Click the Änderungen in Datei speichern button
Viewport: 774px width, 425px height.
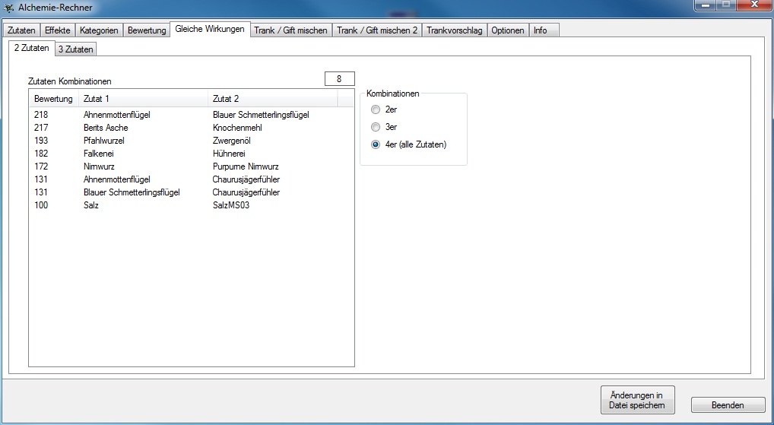636,400
